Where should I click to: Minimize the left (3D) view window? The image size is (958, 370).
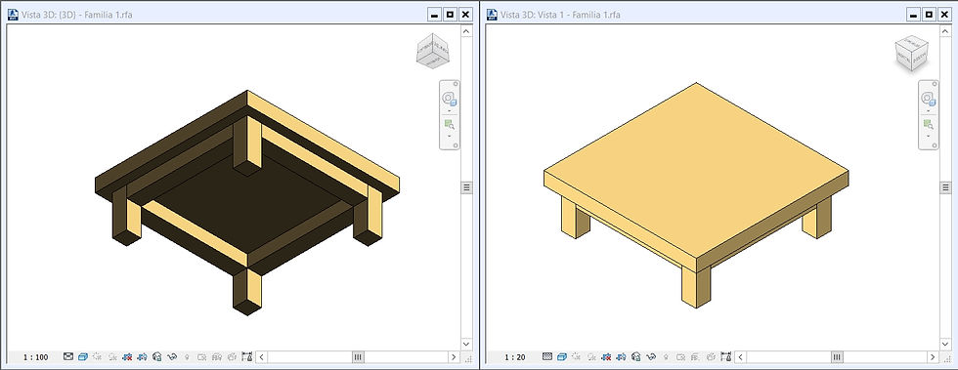click(x=434, y=14)
